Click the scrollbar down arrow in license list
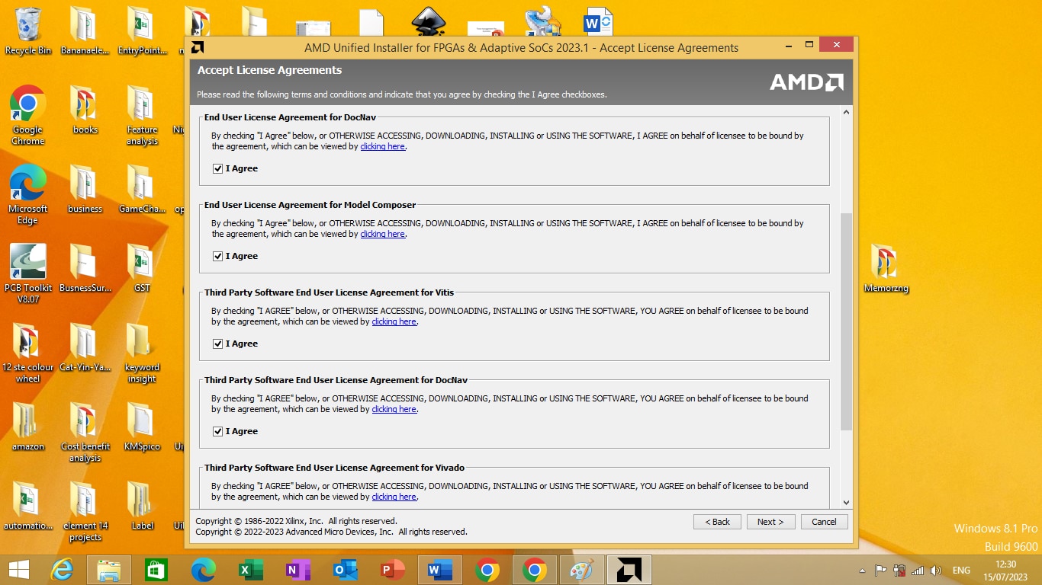The width and height of the screenshot is (1042, 585). [x=846, y=503]
